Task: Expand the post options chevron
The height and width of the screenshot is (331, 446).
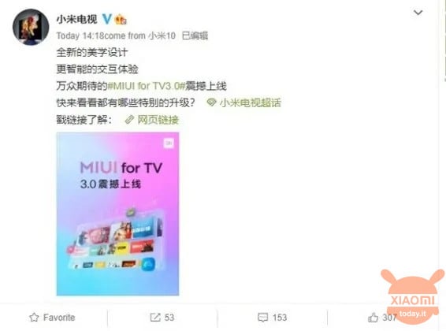Action: tap(418, 13)
